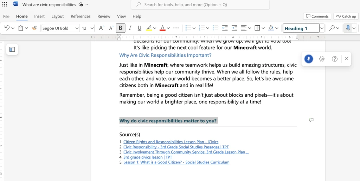The image size is (360, 181).
Task: Toggle Bold formatting
Action: [x=121, y=28]
